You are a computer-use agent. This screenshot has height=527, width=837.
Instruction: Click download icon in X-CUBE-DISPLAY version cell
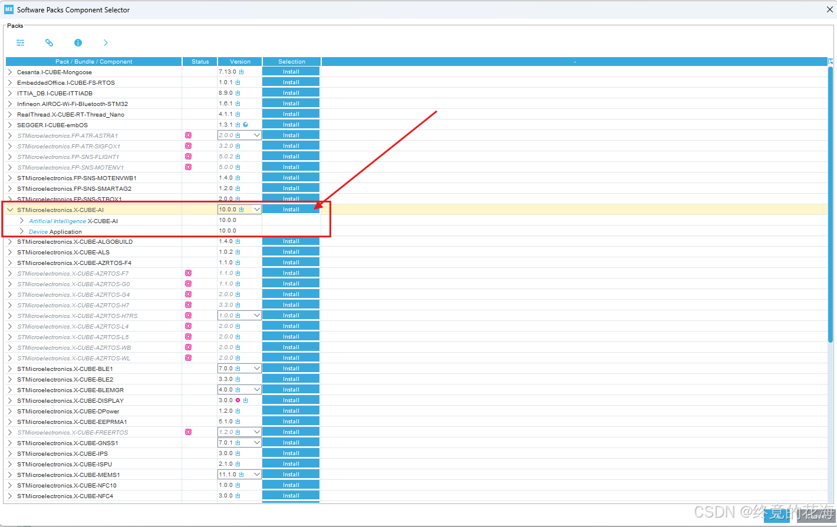point(246,400)
